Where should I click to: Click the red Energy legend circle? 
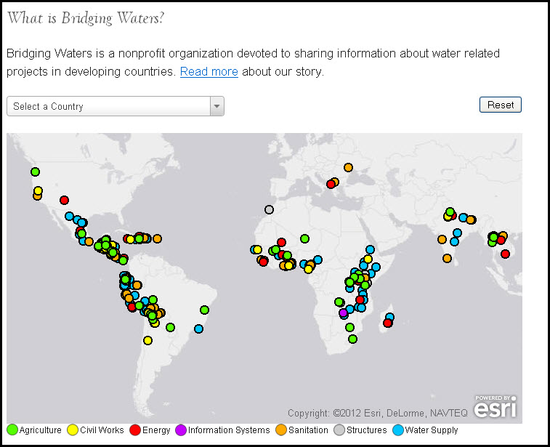(135, 430)
